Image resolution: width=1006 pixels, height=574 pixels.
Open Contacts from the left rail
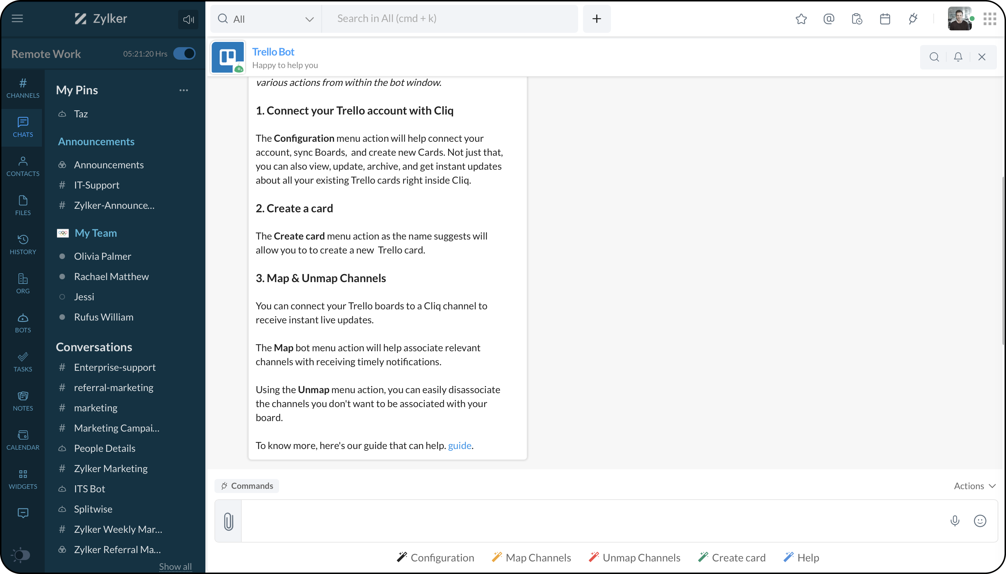23,166
